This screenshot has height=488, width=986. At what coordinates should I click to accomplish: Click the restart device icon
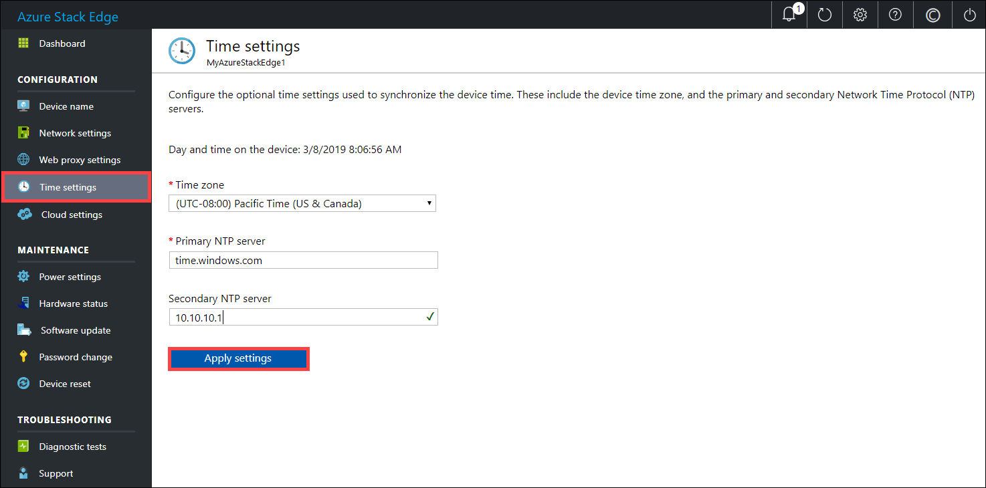coord(824,14)
